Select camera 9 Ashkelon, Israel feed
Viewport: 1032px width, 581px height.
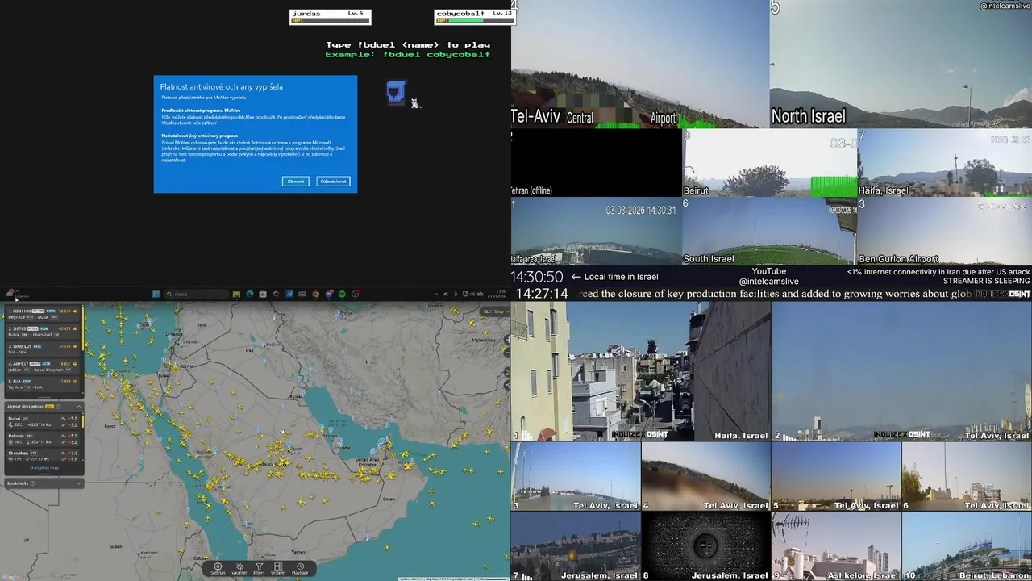click(836, 546)
